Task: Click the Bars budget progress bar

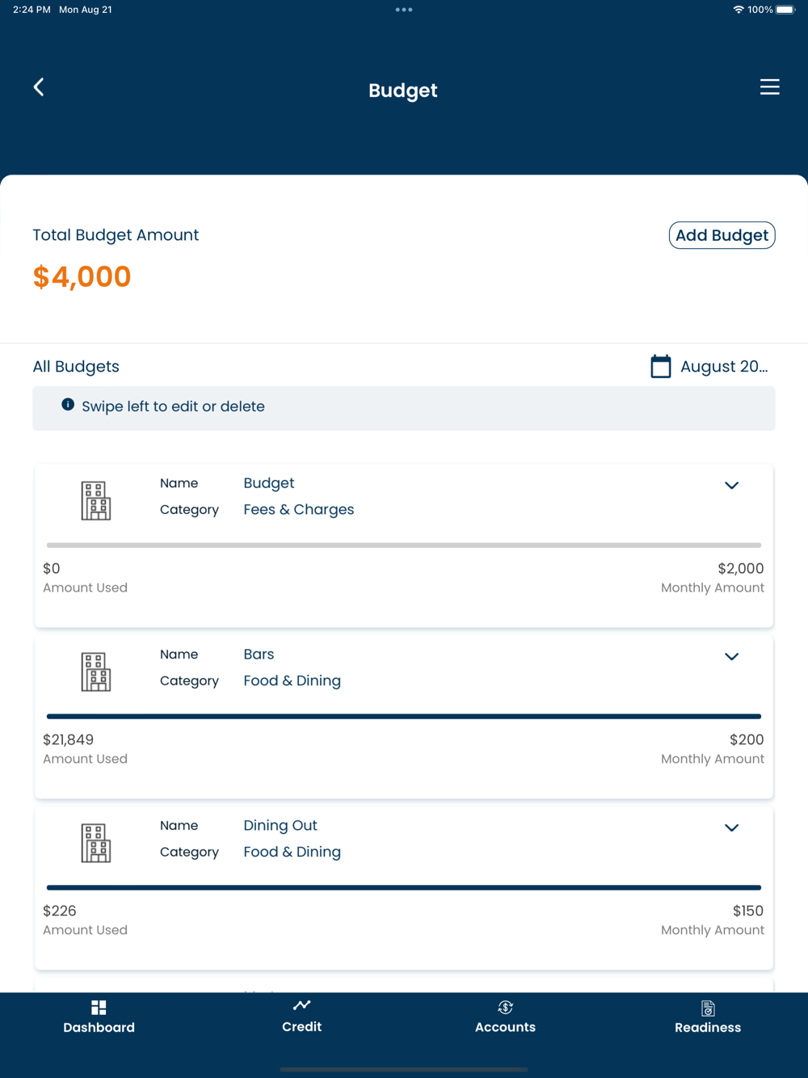Action: (x=404, y=716)
